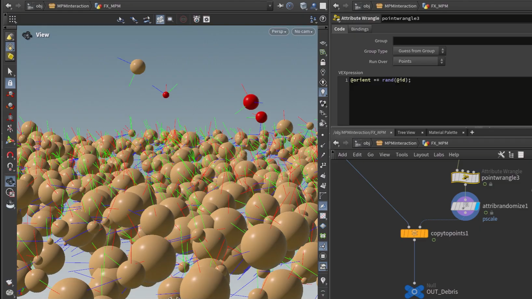532x299 pixels.
Task: Click the camera flipbook icon in viewport toolbar
Action: (196, 19)
